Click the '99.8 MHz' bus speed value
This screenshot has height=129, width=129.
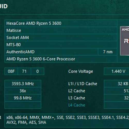(x=23, y=98)
